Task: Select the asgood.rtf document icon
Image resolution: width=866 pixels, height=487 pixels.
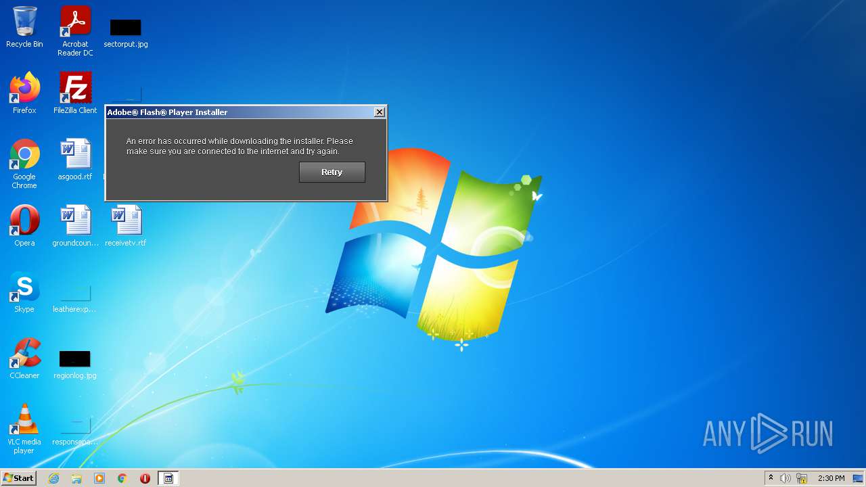Action: tap(75, 160)
